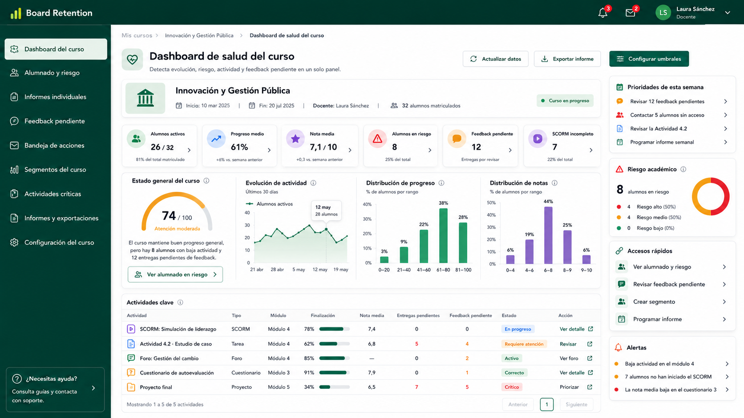Viewport: 744px width, 418px height.
Task: Open Ver alumnado y riesgo quick access
Action: (672, 267)
